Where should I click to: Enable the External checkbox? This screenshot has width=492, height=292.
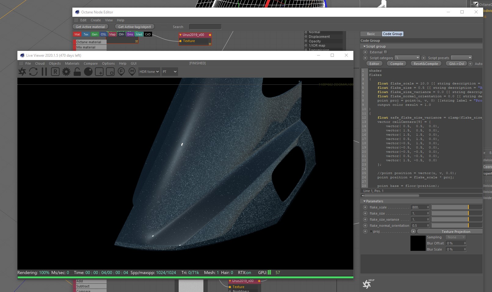tap(385, 52)
